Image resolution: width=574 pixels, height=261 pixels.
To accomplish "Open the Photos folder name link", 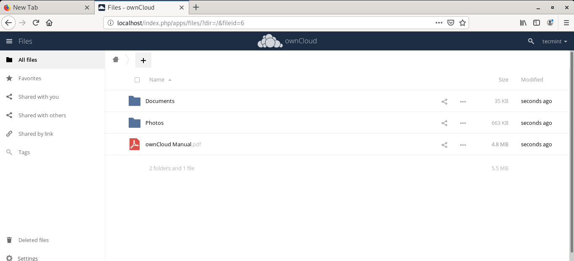I will [154, 123].
